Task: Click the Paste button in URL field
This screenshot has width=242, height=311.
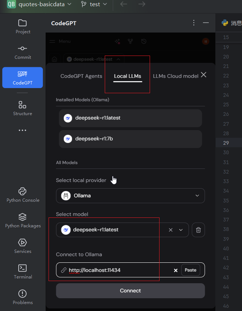Action: point(191,270)
